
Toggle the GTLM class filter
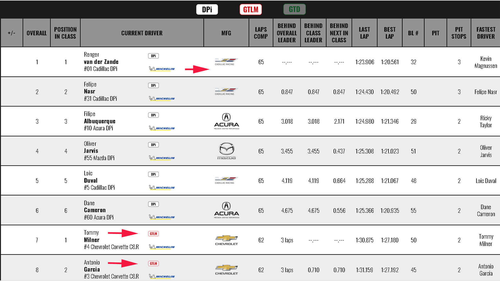click(x=250, y=9)
